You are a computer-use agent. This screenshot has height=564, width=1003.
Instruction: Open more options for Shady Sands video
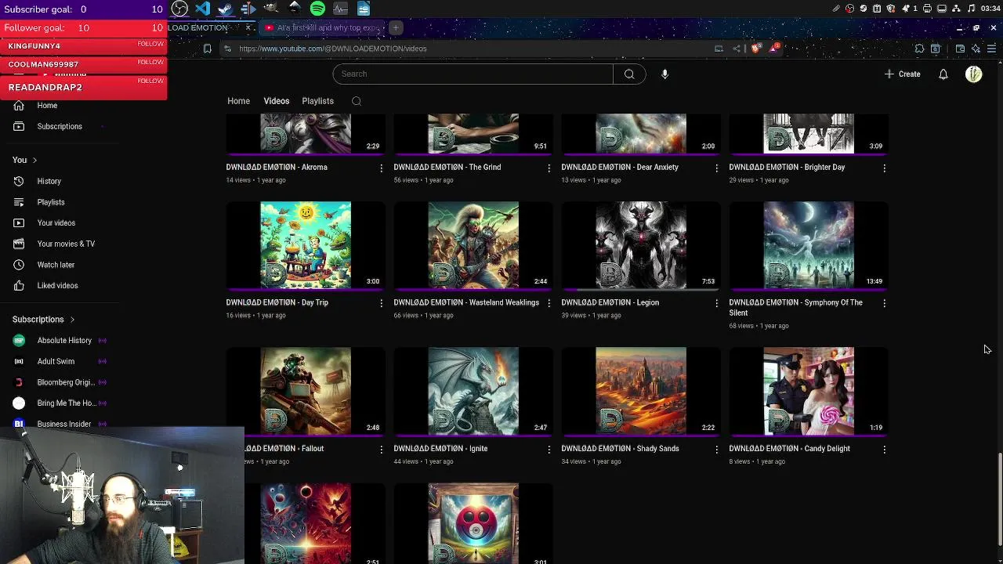716,450
